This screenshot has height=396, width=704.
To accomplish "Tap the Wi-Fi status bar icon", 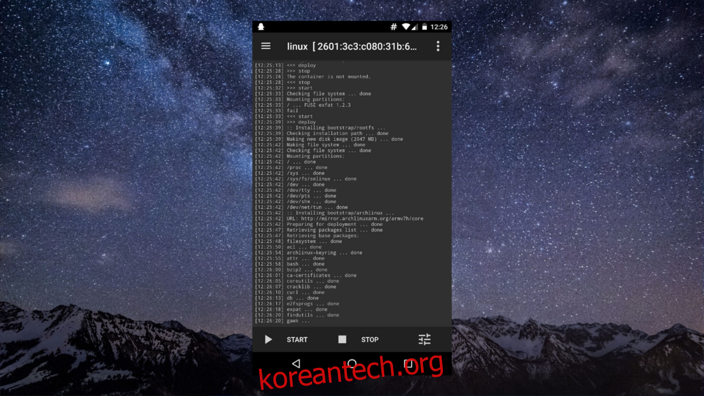I will (405, 27).
